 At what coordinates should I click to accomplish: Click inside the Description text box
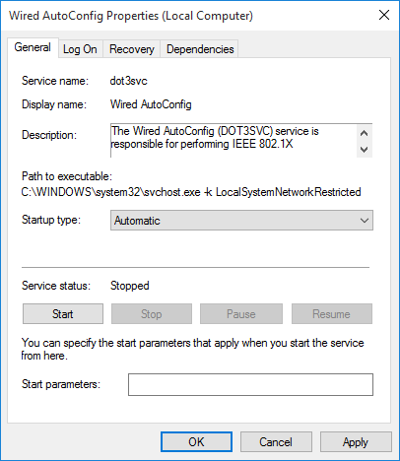233,141
